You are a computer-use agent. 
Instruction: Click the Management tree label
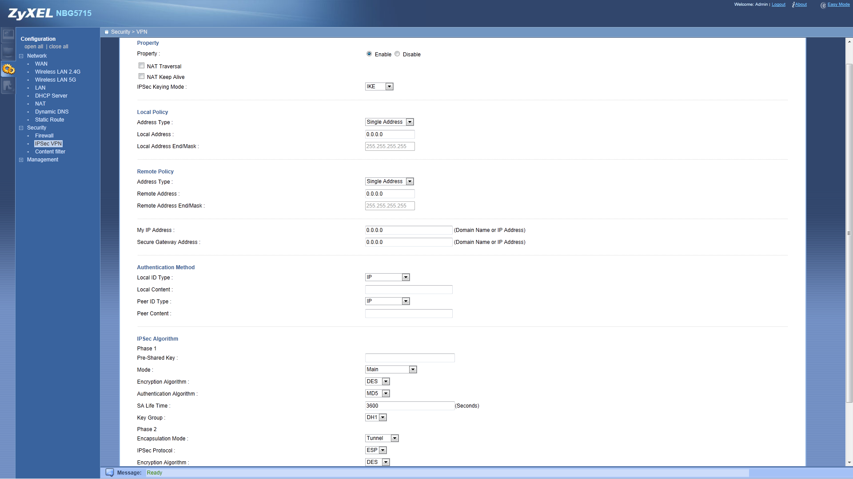point(43,160)
